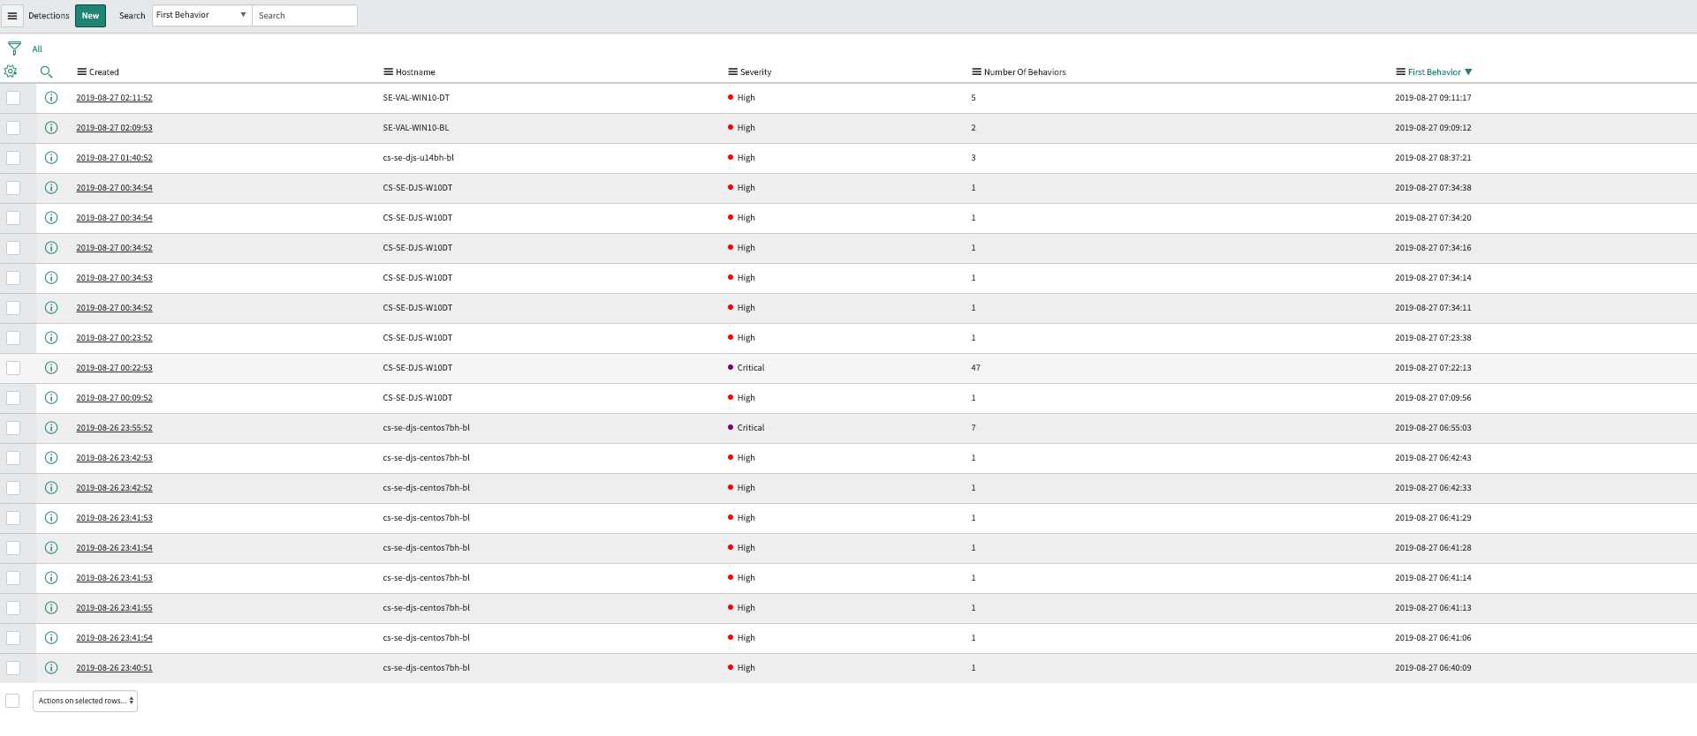Sort by Number Of Behaviors header
The height and width of the screenshot is (736, 1697).
tap(1025, 72)
